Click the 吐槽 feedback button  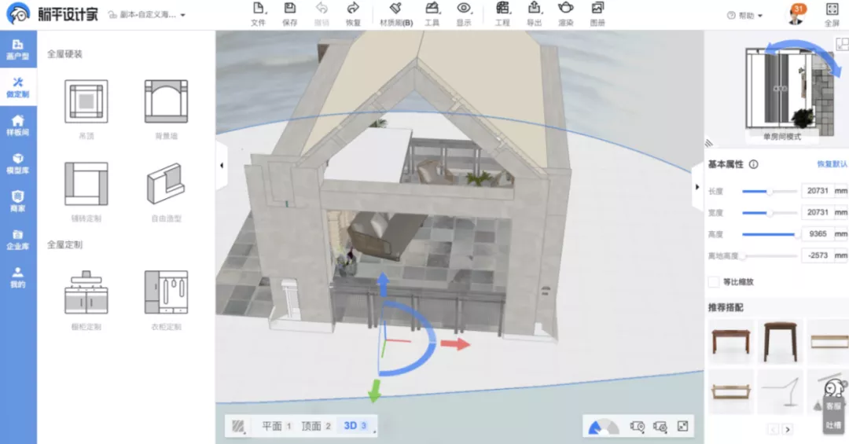click(x=833, y=424)
